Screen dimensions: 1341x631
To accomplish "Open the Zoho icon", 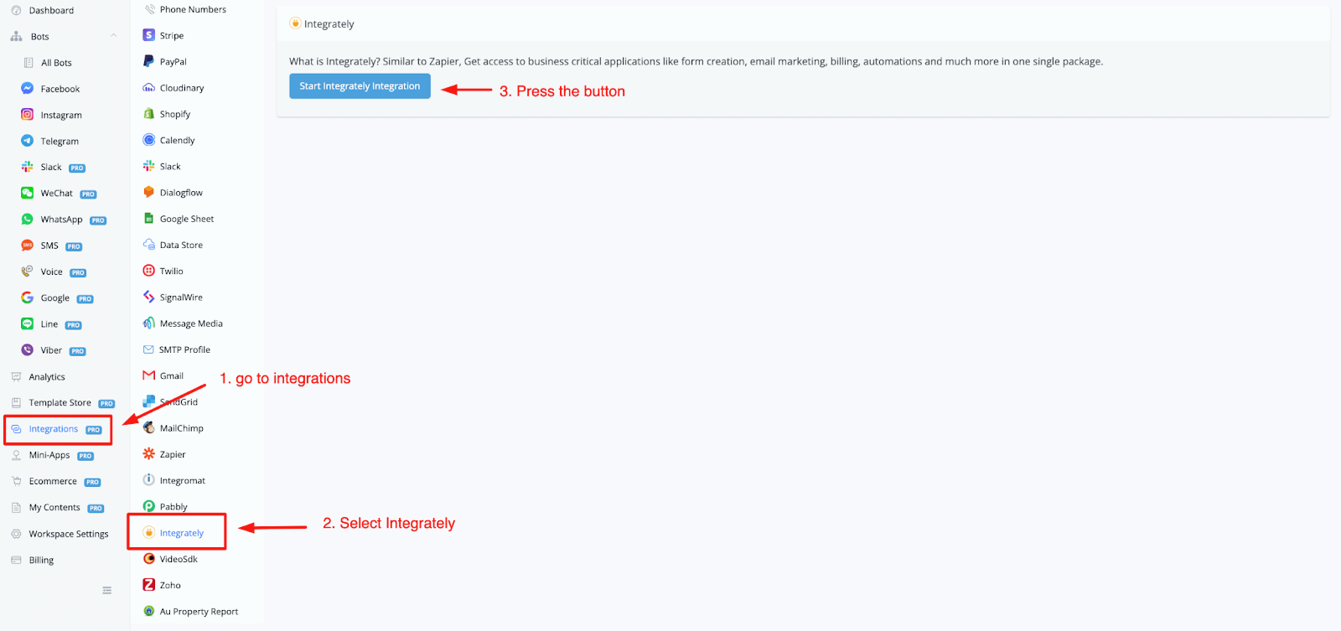I will (149, 585).
